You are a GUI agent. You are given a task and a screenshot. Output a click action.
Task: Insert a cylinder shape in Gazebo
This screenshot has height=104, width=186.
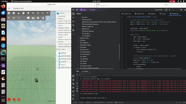[x=23, y=13]
